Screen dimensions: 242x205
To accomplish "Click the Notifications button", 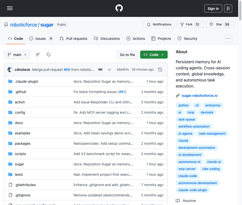I will (159, 24).
